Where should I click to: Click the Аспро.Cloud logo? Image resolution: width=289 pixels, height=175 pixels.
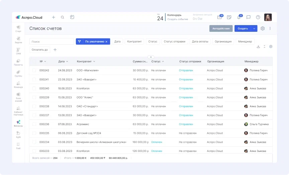[29, 17]
